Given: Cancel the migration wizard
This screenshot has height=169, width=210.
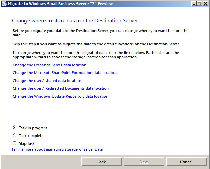Looking at the screenshot, I should 186,162.
